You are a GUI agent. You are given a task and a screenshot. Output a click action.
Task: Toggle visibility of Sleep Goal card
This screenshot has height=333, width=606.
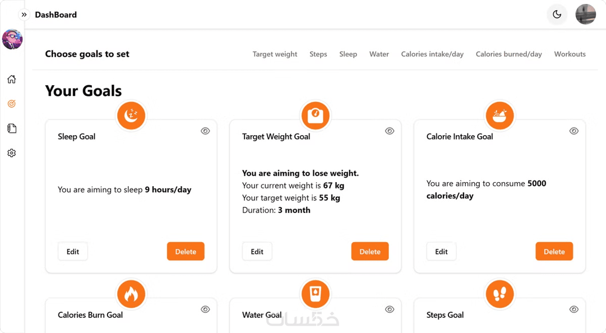(205, 131)
